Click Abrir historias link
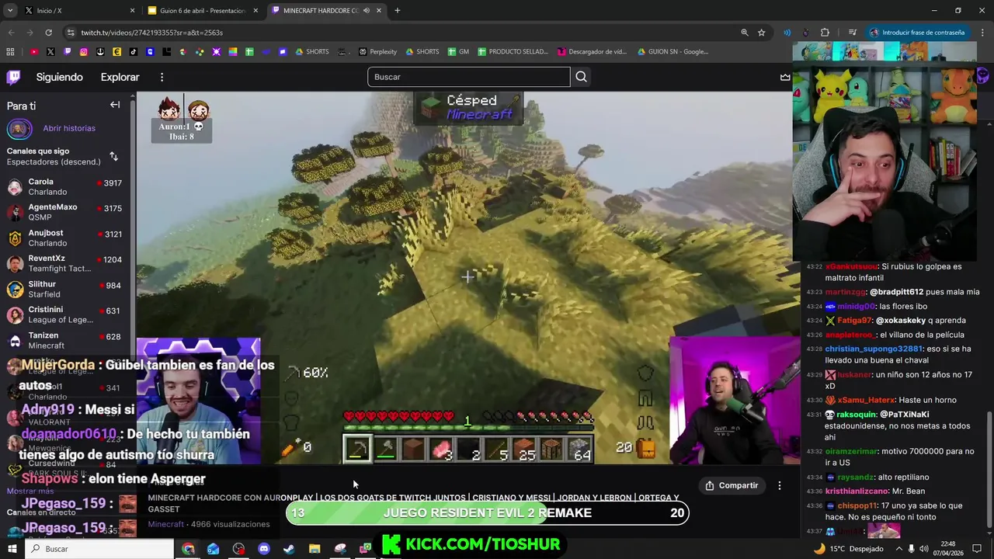This screenshot has height=559, width=994. 69,128
